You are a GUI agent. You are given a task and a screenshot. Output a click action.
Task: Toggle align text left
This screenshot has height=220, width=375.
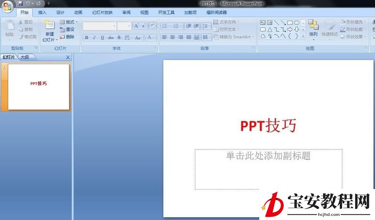[165, 37]
